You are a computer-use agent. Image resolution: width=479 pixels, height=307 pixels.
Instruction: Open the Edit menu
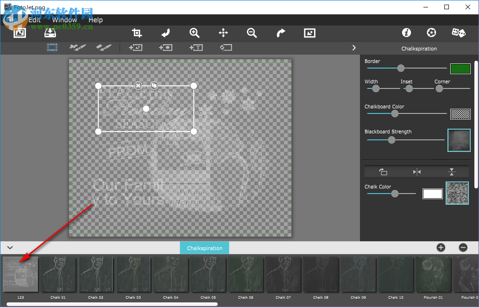(x=34, y=20)
